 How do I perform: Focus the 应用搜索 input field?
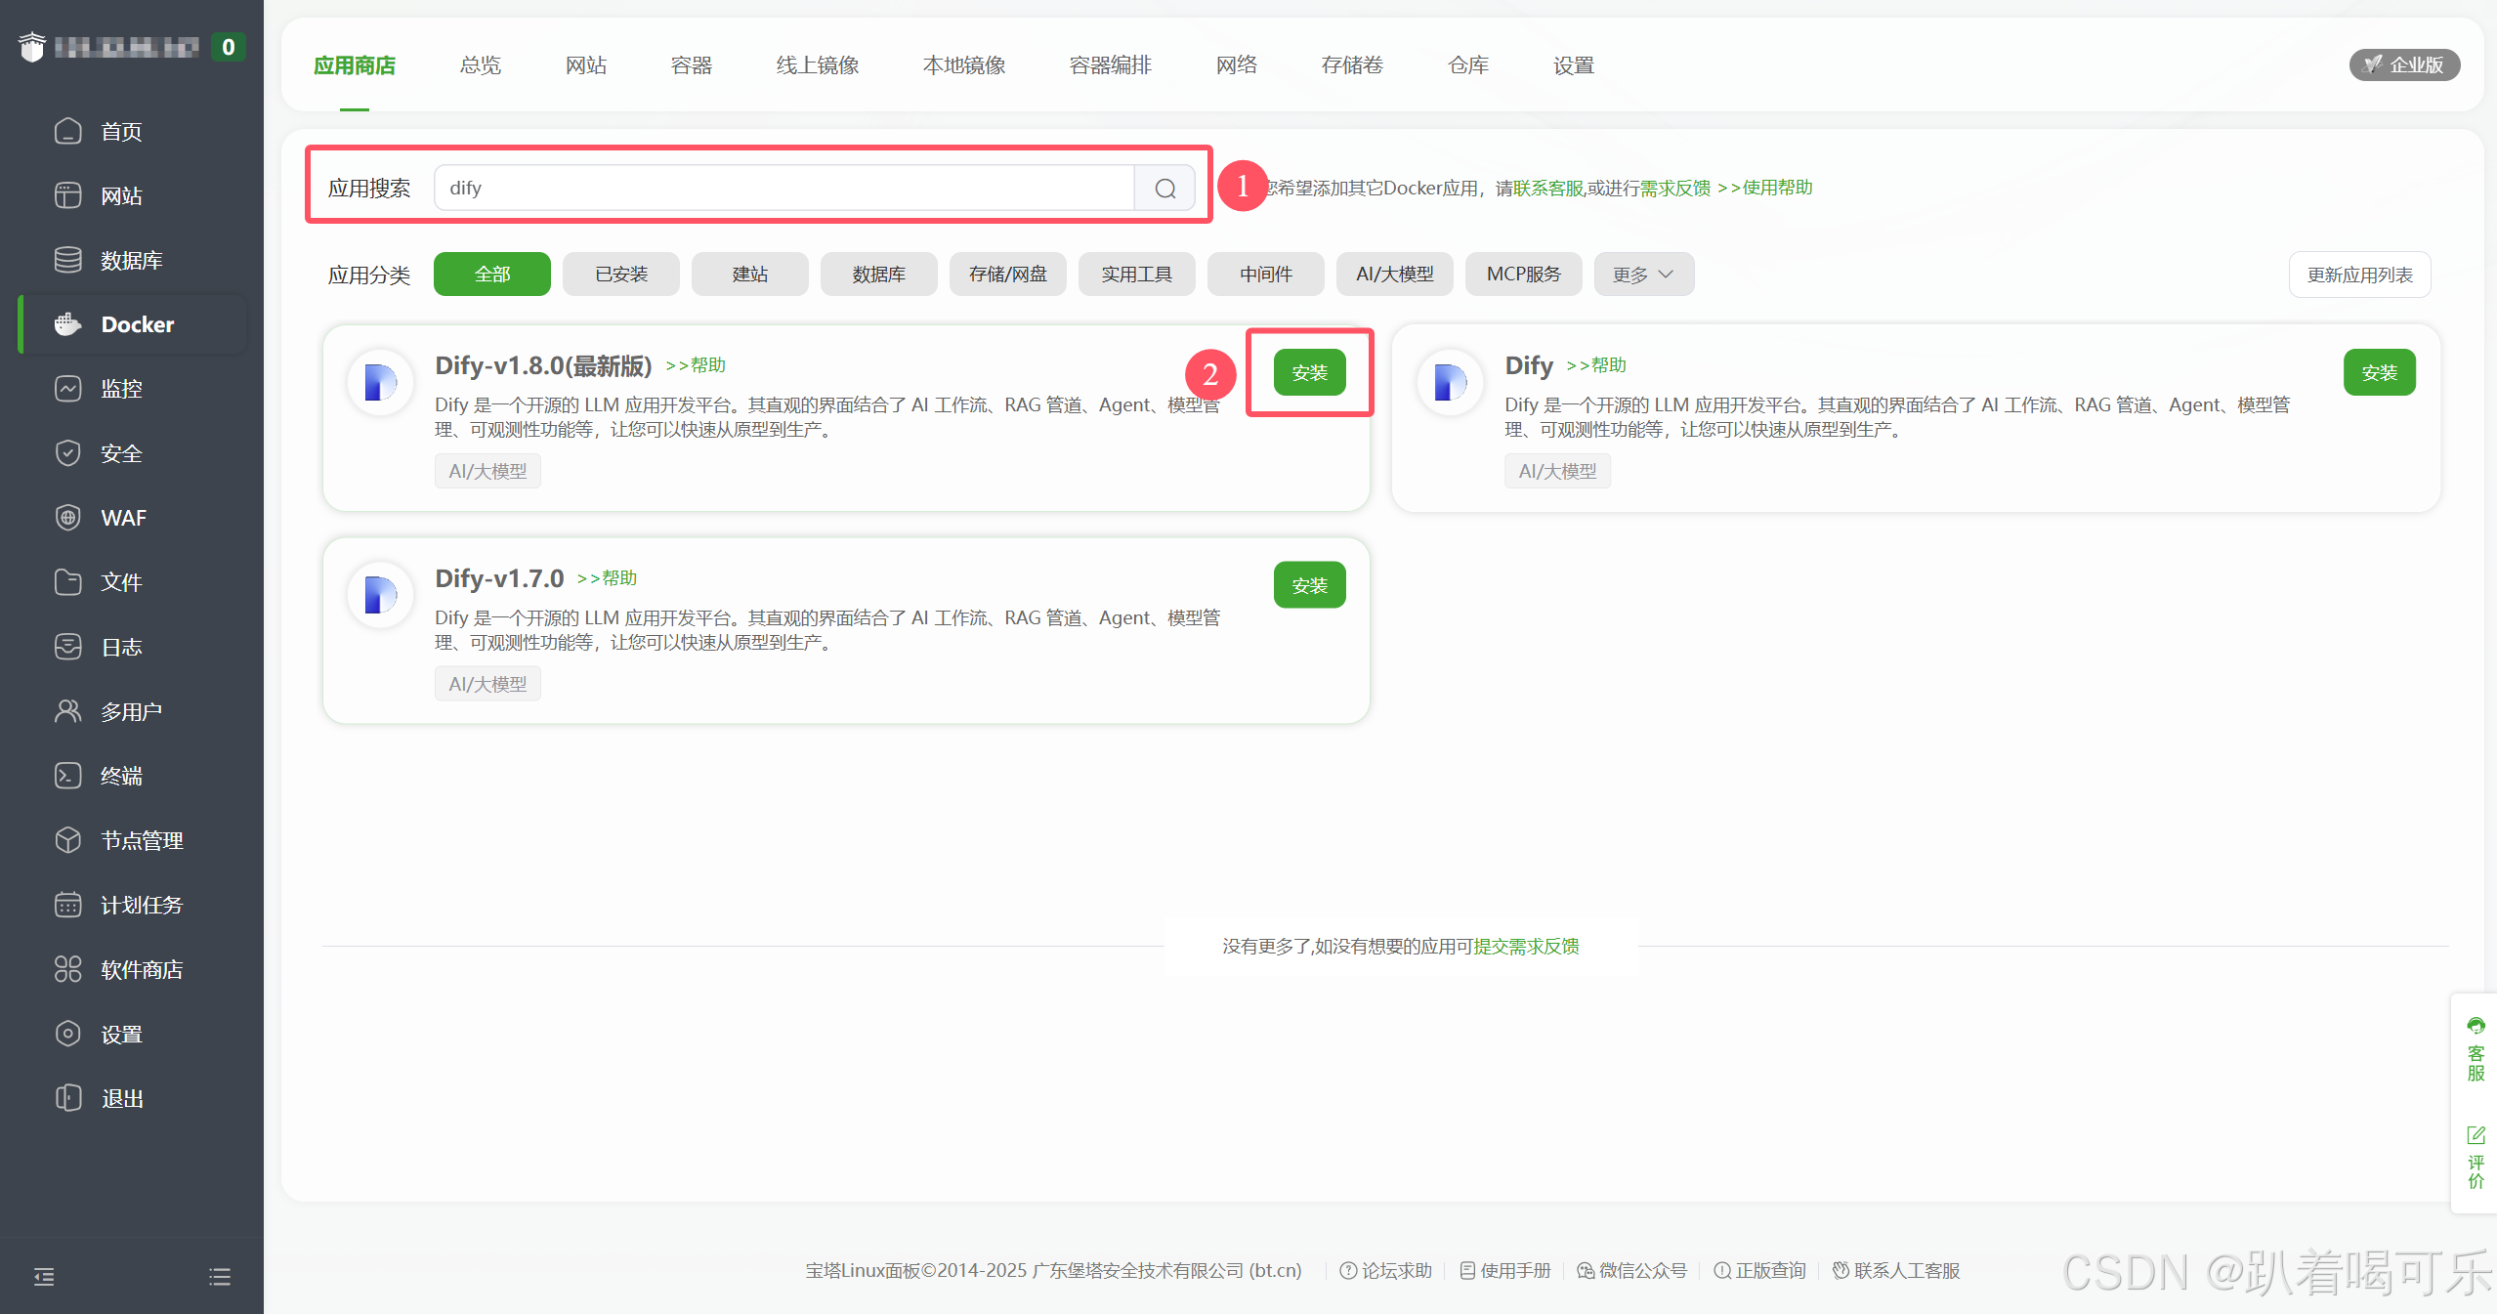[x=783, y=188]
